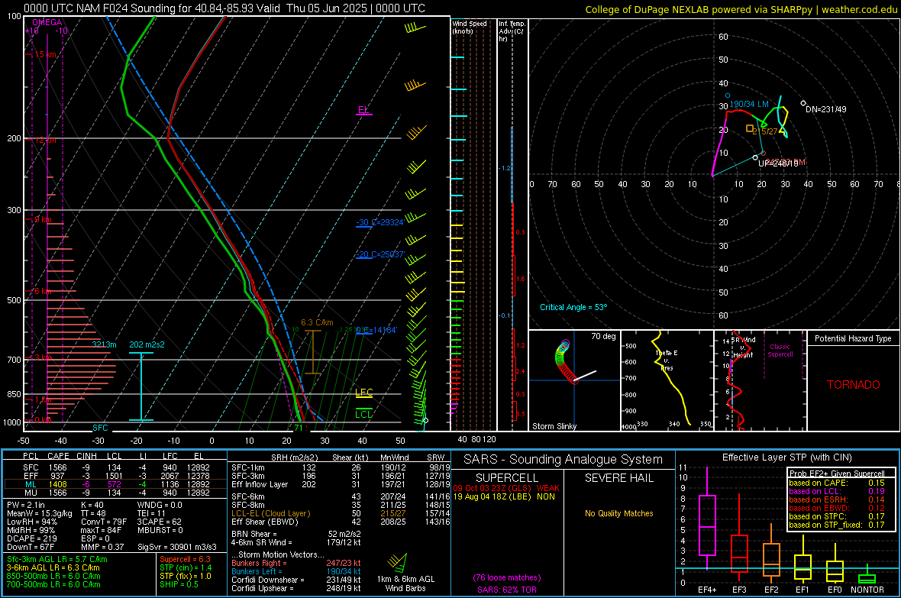Click the SigSvr = 30901 m3/s3 value
This screenshot has width=901, height=598.
[177, 547]
